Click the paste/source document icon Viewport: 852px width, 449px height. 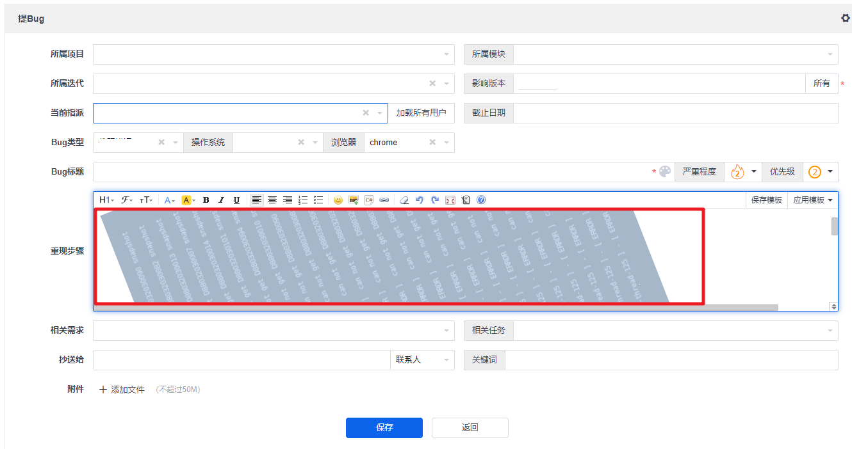466,200
